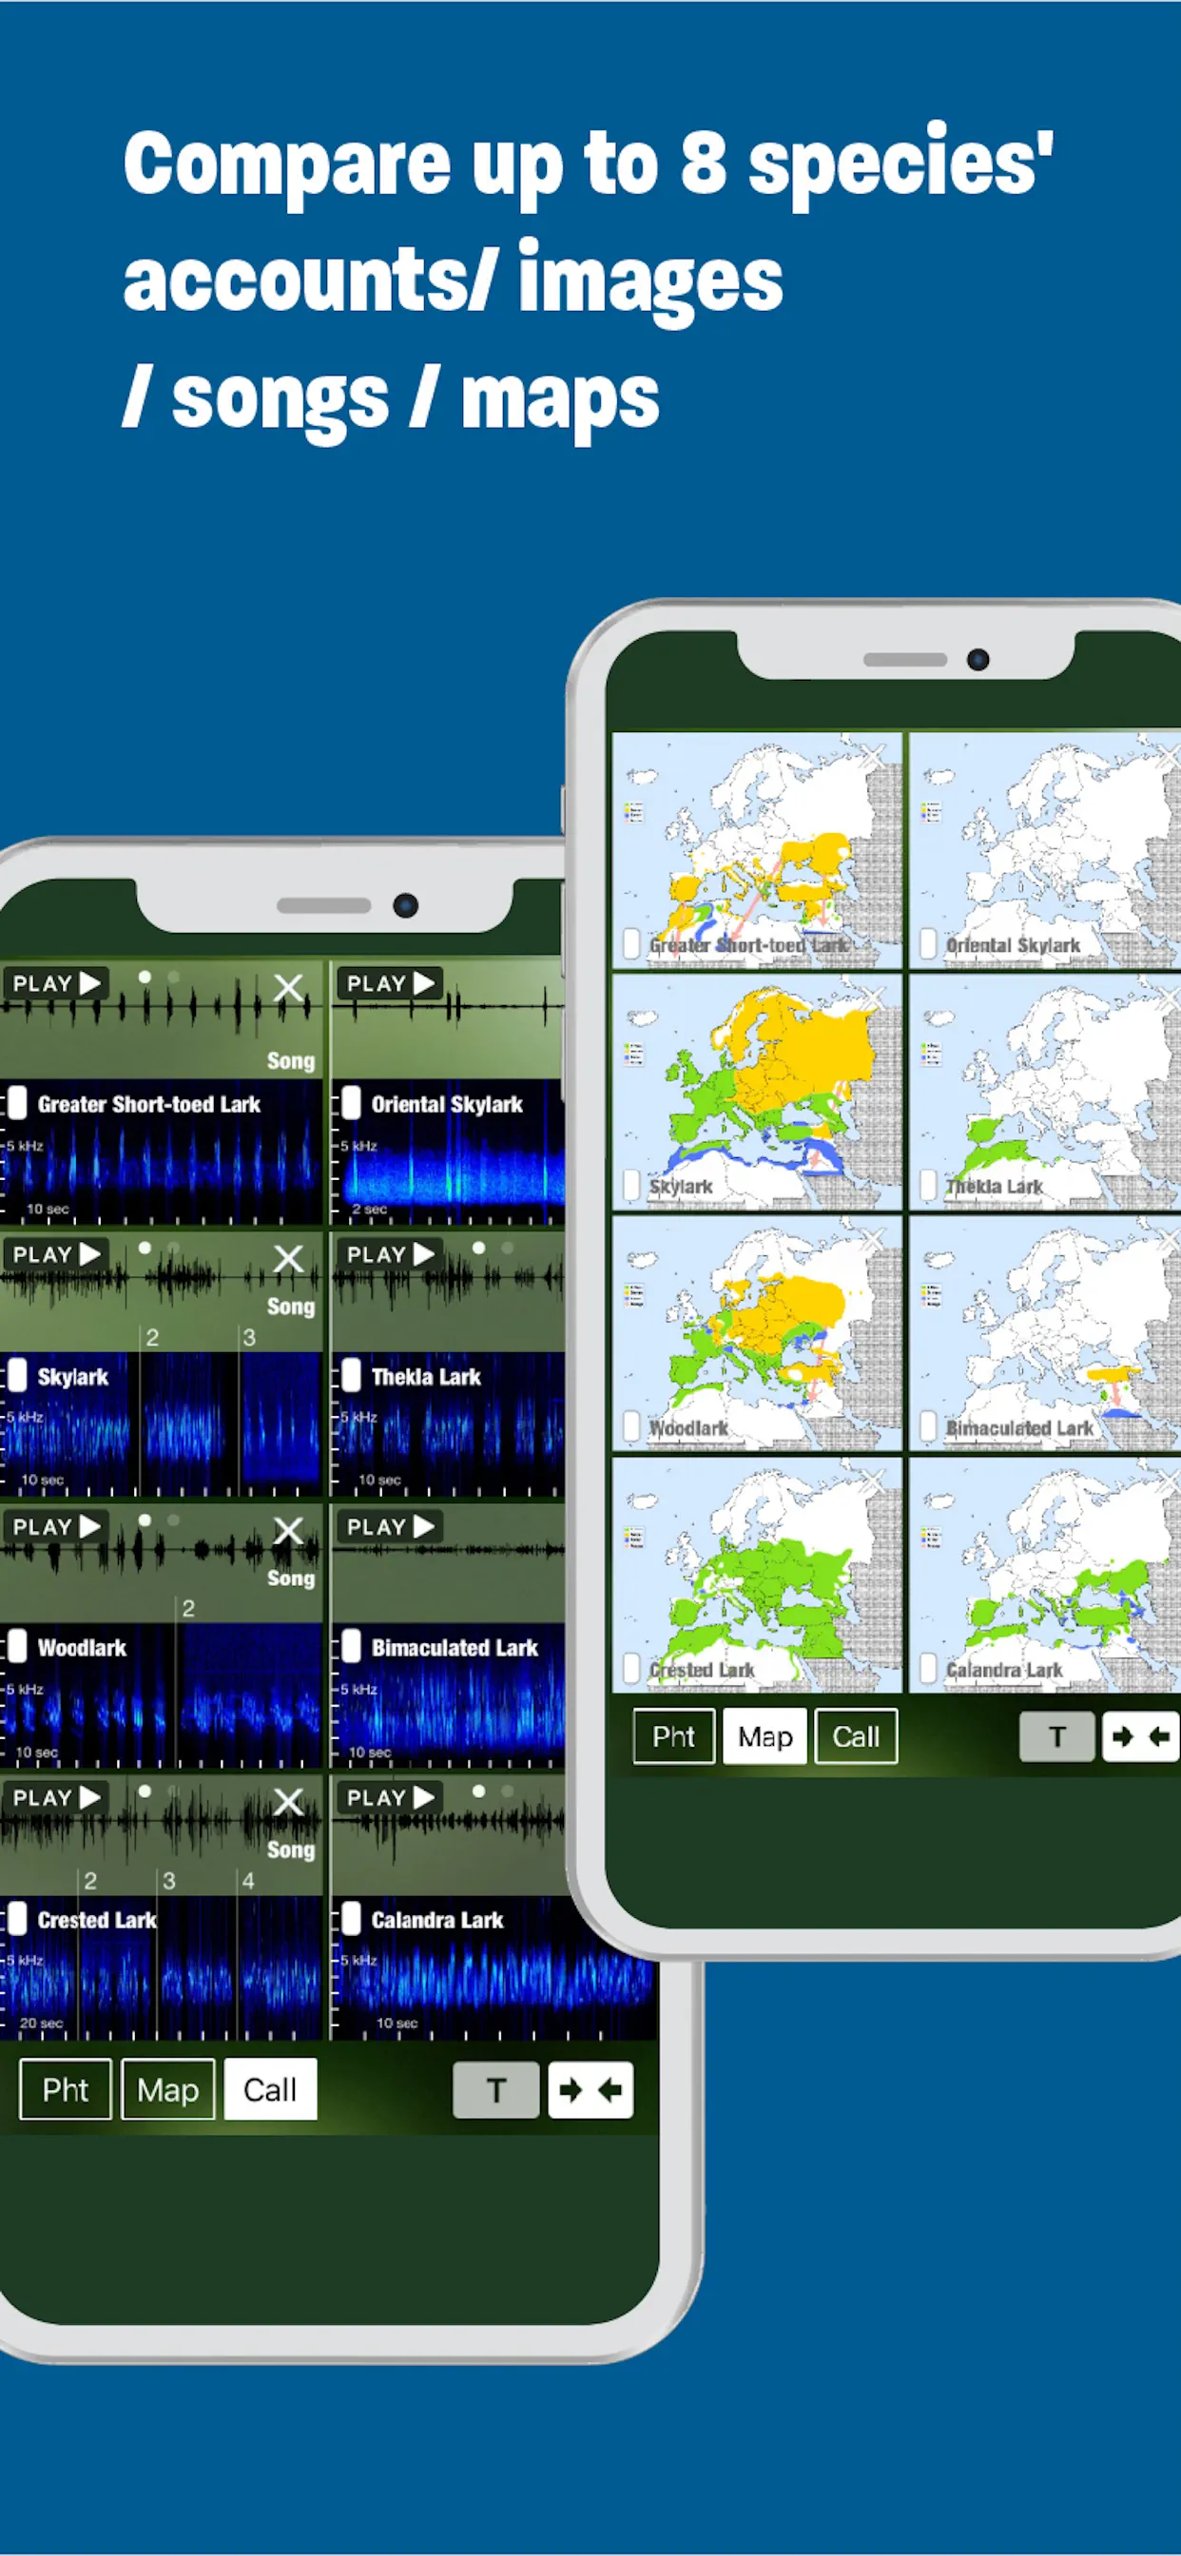Jump to Skylark segment marker 2
The width and height of the screenshot is (1181, 2556).
pos(152,1338)
